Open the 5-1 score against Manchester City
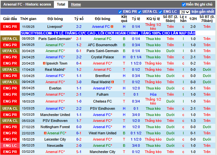The width and height of the screenshot is (217, 155). coord(79,152)
